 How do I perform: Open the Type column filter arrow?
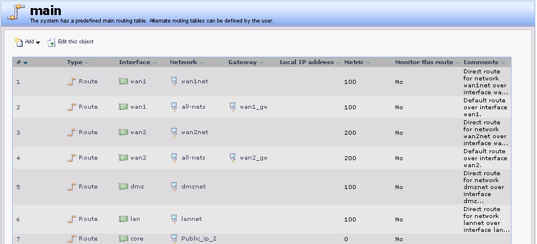[87, 63]
